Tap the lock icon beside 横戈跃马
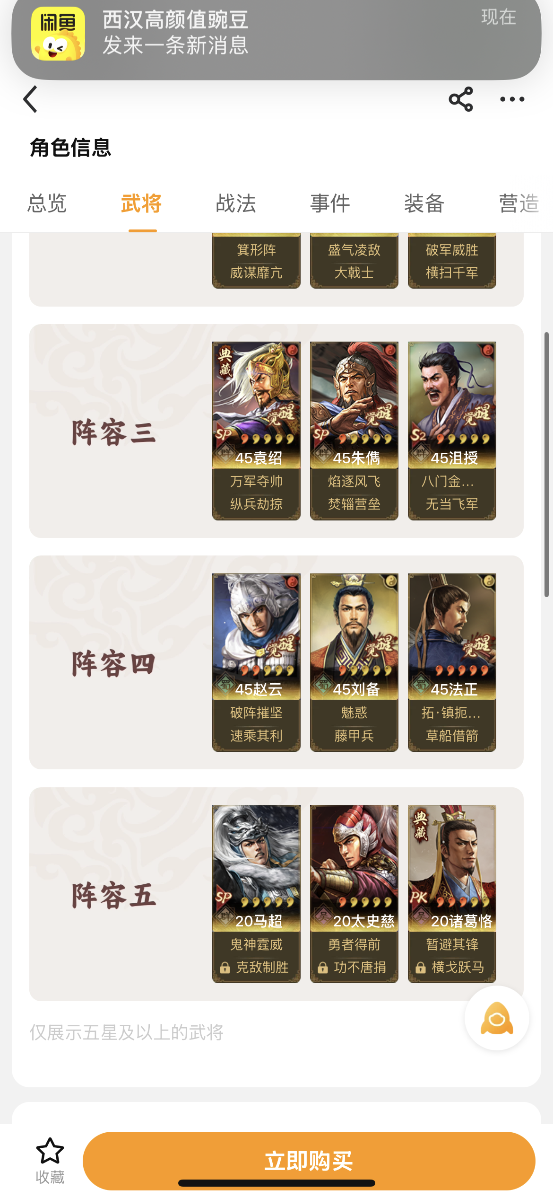The width and height of the screenshot is (553, 1198). [421, 968]
